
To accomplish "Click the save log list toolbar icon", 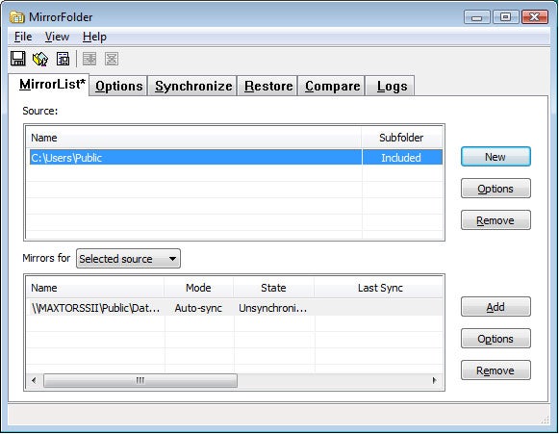I will [64, 59].
